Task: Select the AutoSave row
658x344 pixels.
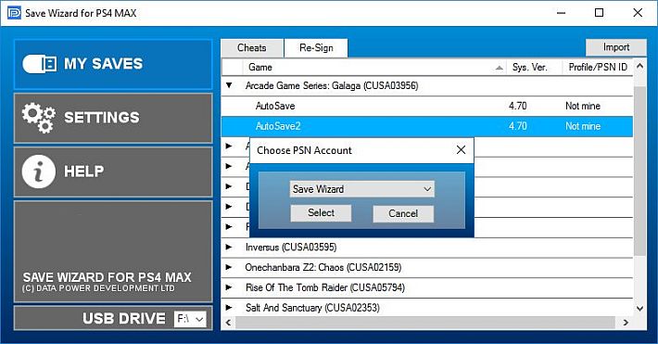Action: pyautogui.click(x=427, y=106)
